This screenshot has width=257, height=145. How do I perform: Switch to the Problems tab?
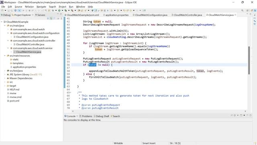pos(86,116)
